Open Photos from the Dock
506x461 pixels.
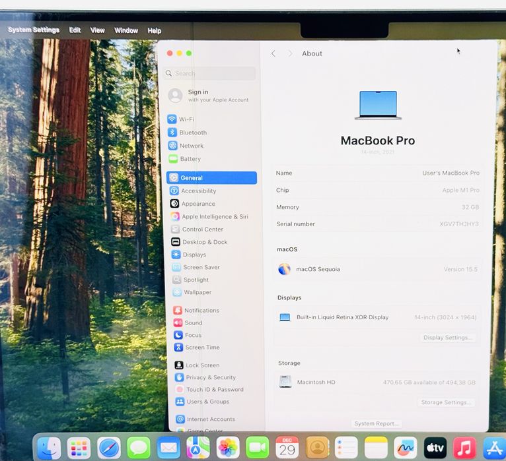228,448
